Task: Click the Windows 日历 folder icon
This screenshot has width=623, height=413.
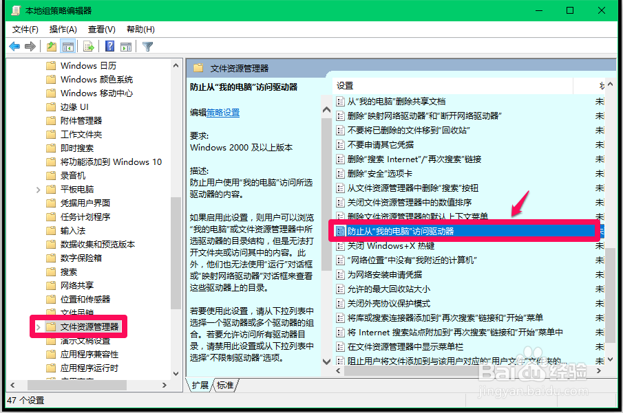Action: 51,65
